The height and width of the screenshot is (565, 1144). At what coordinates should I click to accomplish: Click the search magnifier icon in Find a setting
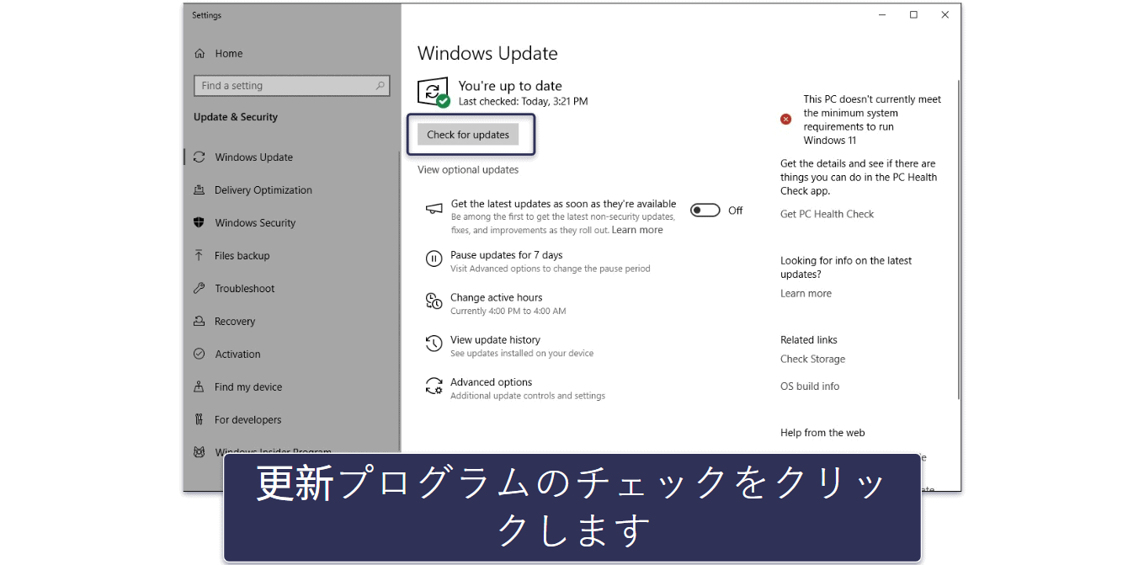(380, 86)
